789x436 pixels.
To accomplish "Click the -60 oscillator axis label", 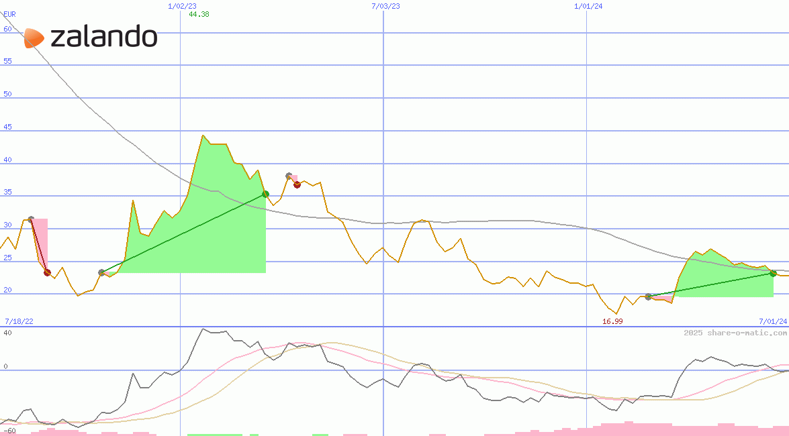I will [9, 431].
